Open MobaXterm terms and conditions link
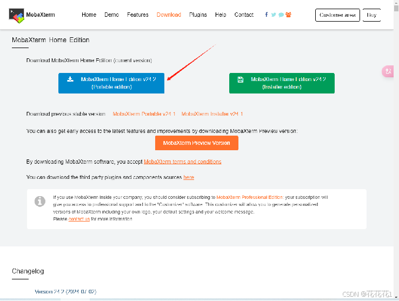This screenshot has width=399, height=301. pos(182,162)
